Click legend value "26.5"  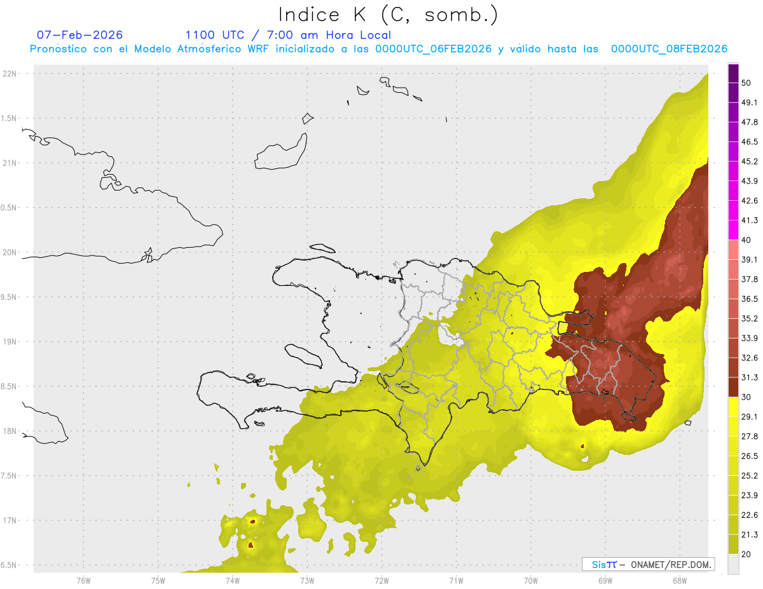click(750, 456)
